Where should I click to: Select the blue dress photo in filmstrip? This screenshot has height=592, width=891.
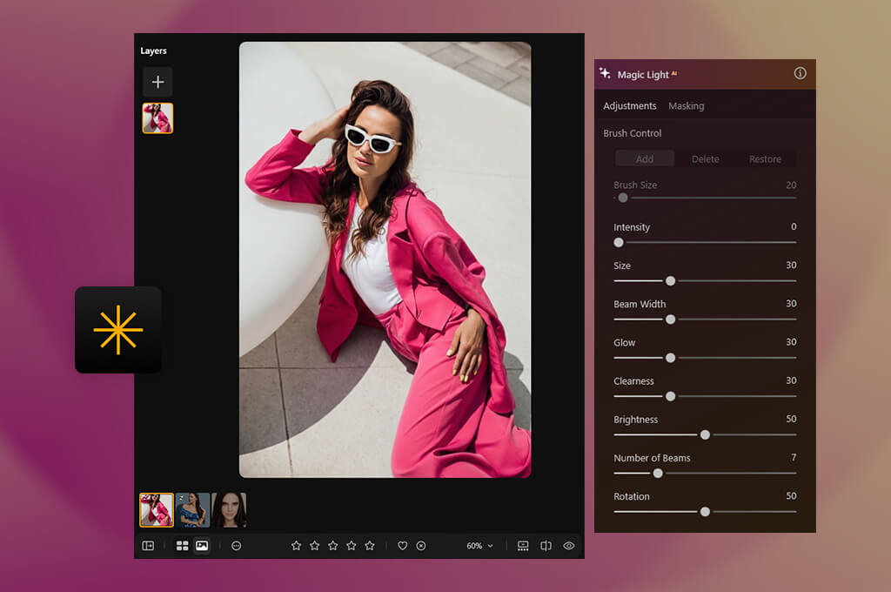point(192,510)
